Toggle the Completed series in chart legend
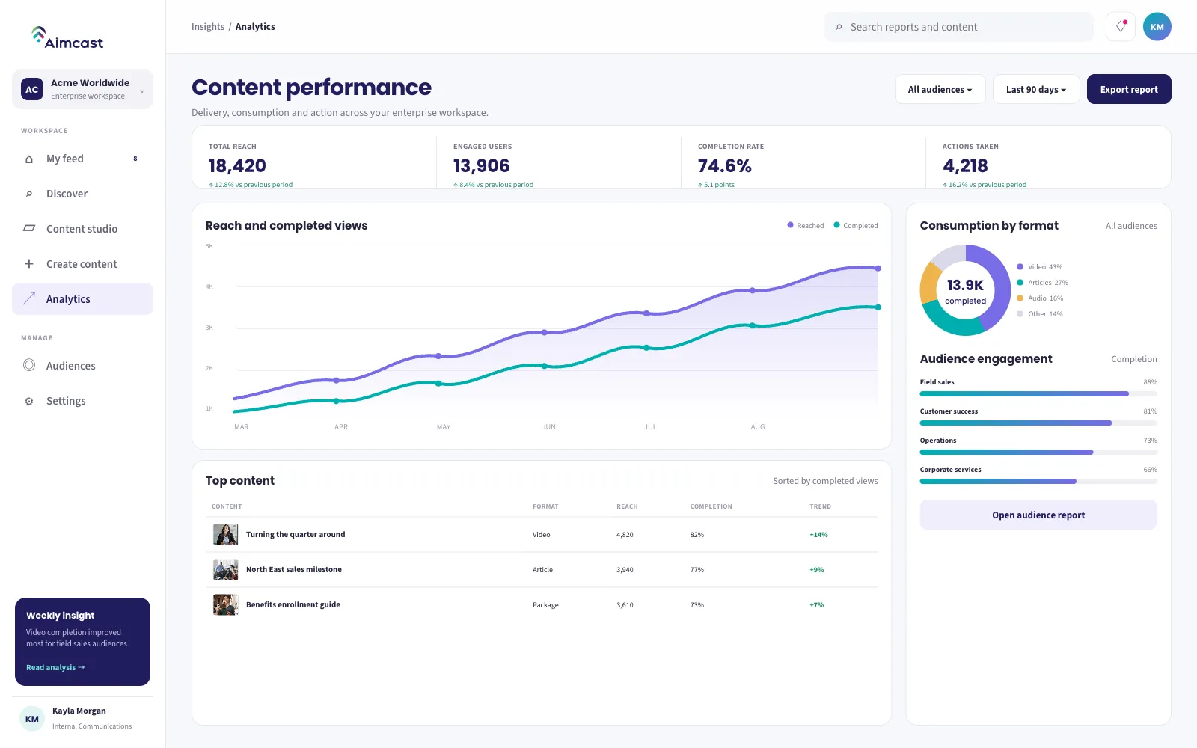The height and width of the screenshot is (748, 1197). tap(856, 225)
